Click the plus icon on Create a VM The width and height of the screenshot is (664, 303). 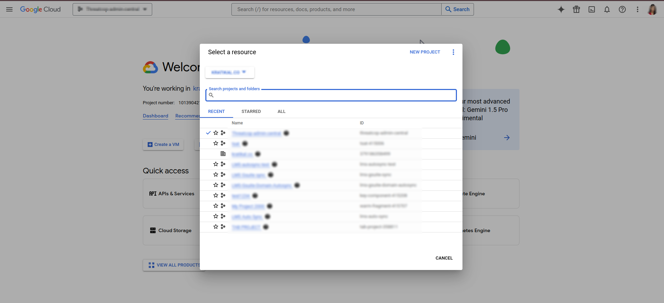(150, 145)
